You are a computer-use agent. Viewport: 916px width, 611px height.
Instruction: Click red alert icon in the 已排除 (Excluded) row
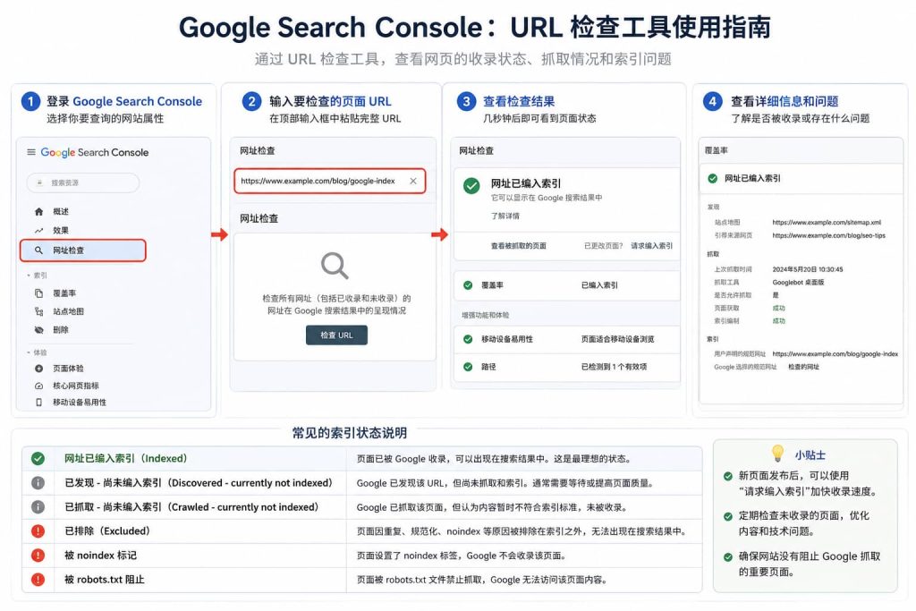(x=38, y=531)
